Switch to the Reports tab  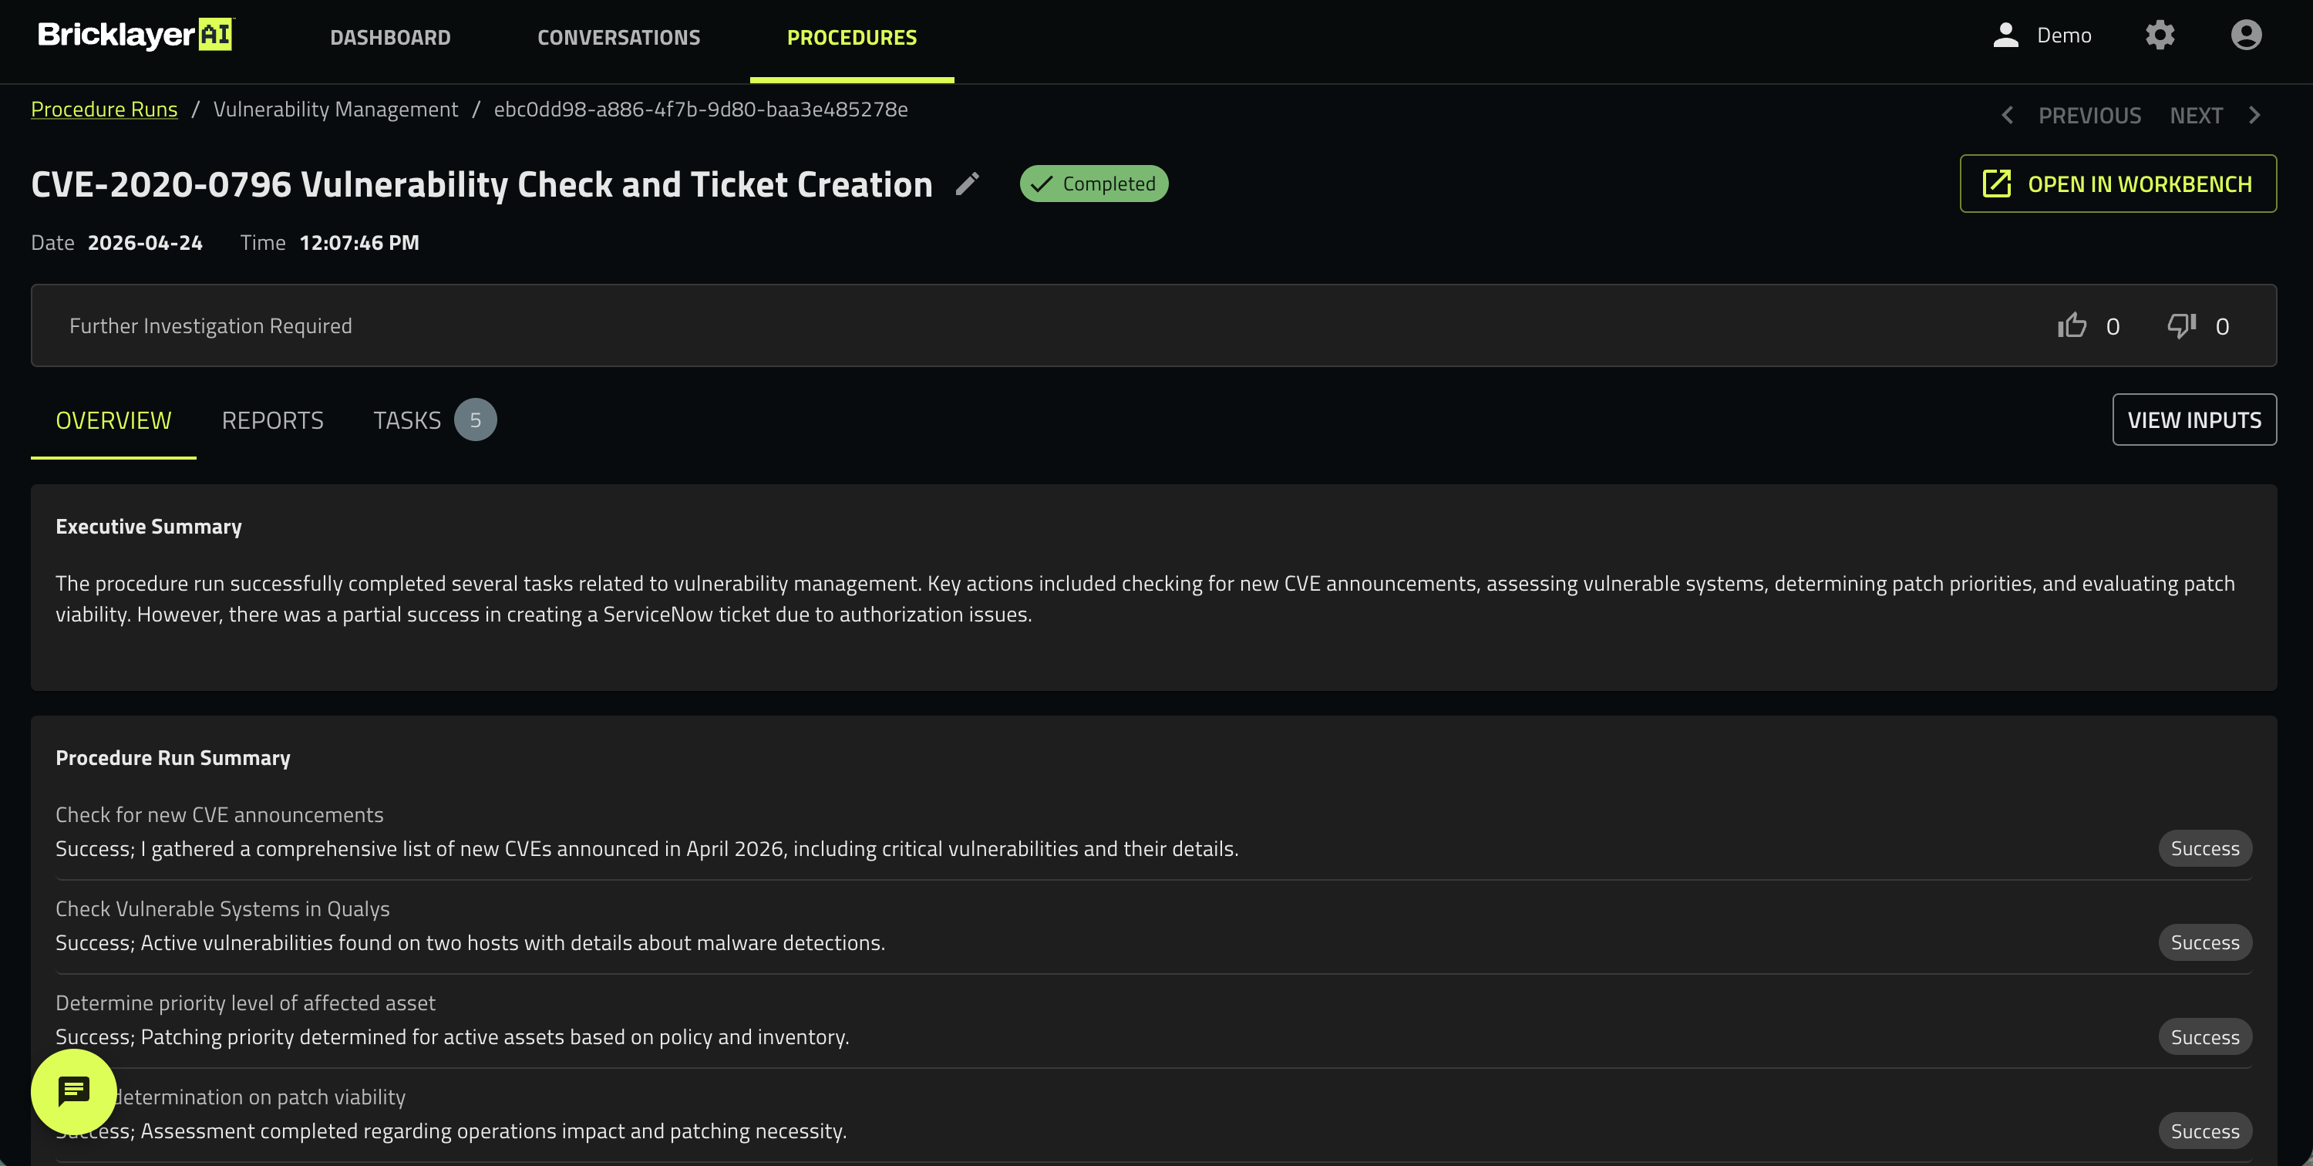(272, 420)
